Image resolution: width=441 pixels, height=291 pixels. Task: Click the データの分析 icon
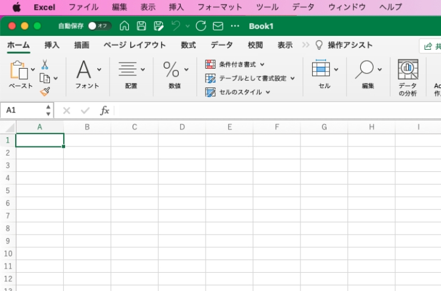coord(408,69)
